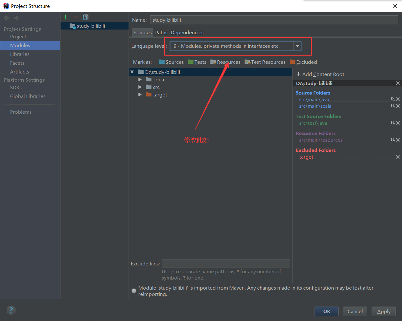Unmark src\main\java source folder
The width and height of the screenshot is (402, 321).
(x=398, y=99)
